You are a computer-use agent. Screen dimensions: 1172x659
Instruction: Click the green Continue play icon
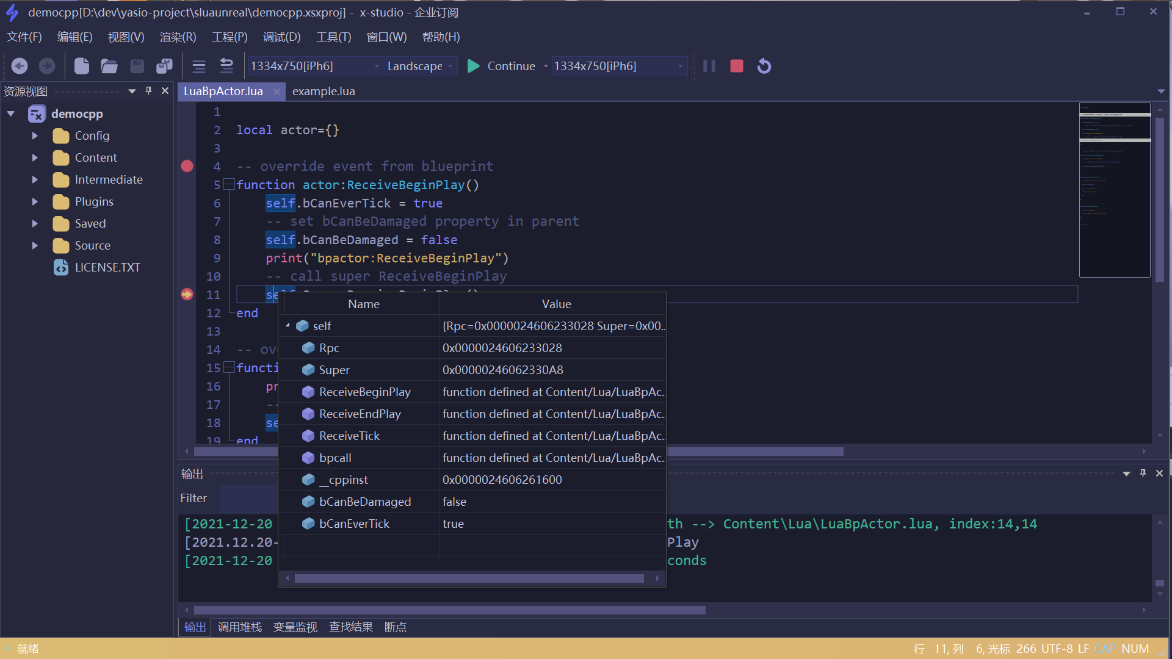473,66
